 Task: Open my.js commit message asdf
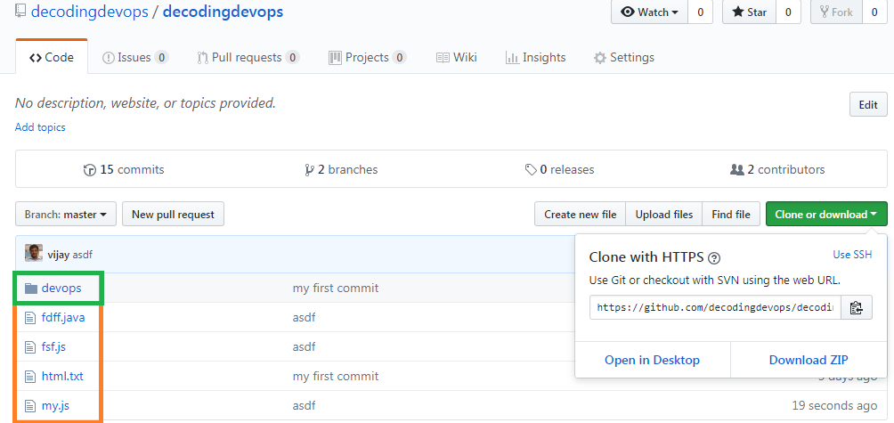(304, 406)
